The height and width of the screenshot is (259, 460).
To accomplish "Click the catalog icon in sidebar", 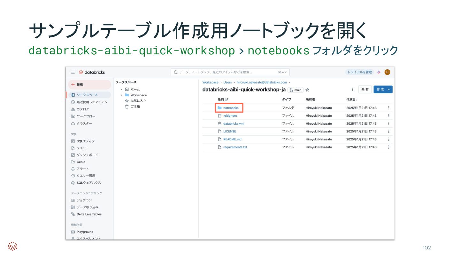I will coord(73,109).
